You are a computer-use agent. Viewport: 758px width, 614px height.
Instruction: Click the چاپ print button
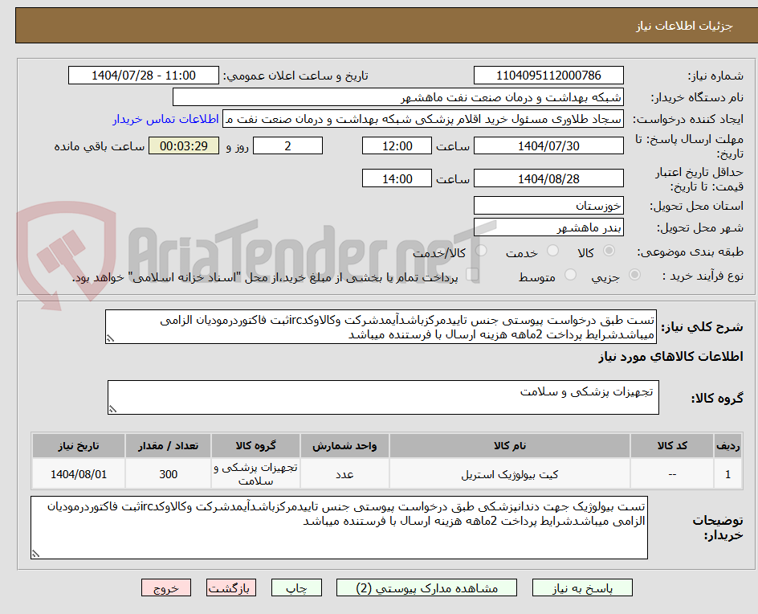coord(296,587)
